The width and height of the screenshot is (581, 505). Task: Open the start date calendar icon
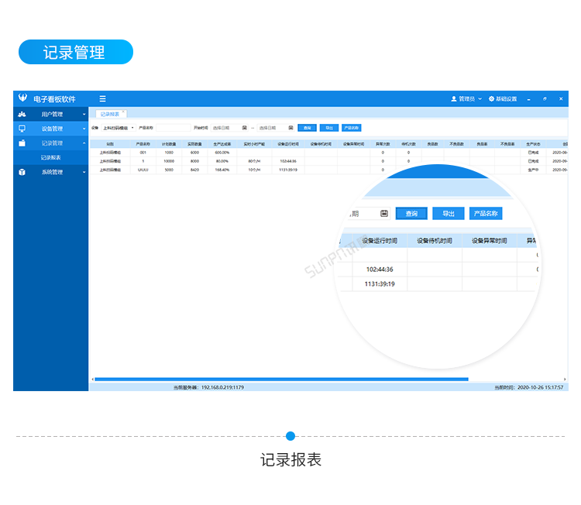click(x=245, y=127)
